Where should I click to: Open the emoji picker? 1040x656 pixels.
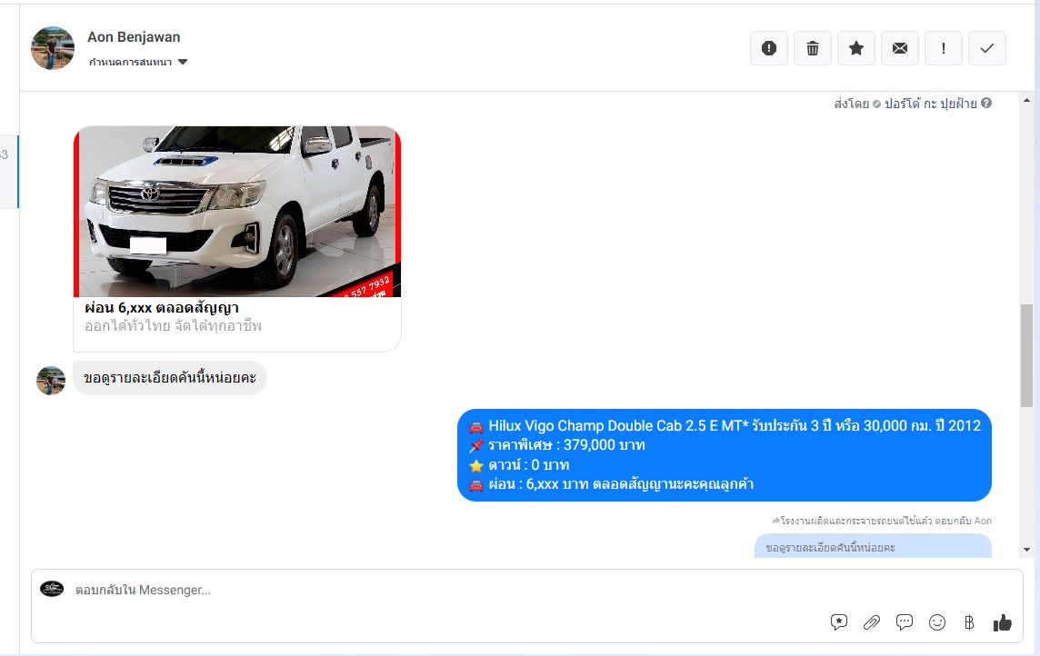pos(937,622)
